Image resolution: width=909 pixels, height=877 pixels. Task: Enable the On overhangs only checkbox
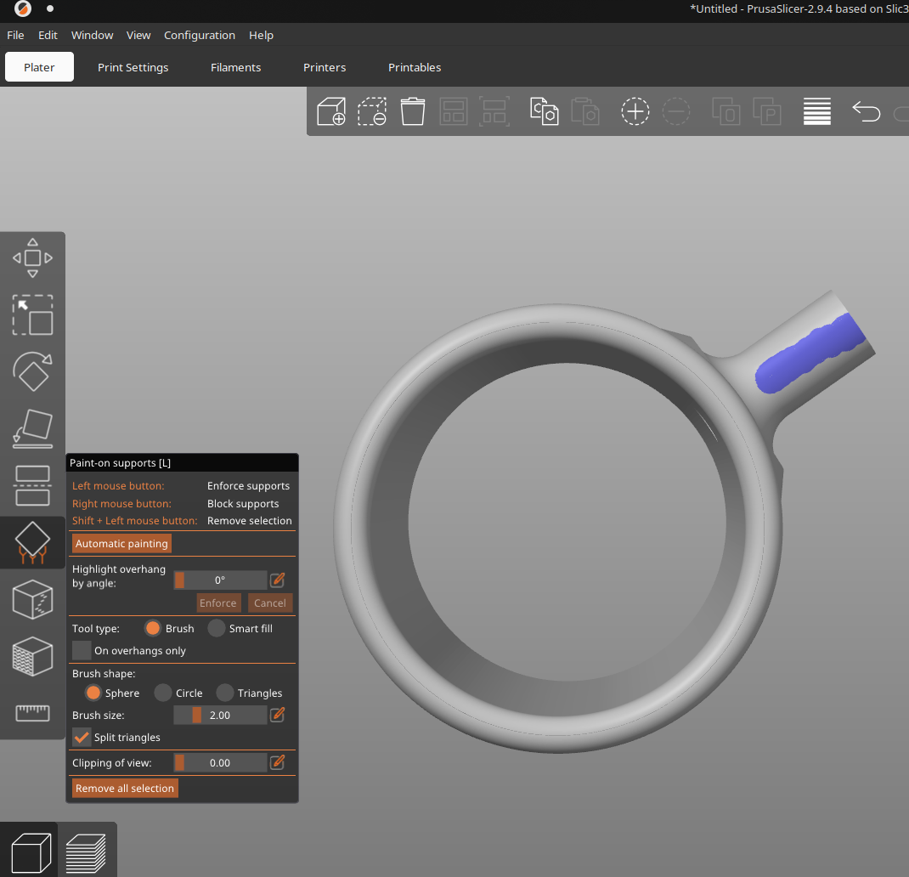tap(82, 651)
